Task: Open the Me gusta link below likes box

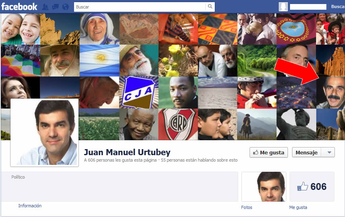Action: [x=298, y=207]
